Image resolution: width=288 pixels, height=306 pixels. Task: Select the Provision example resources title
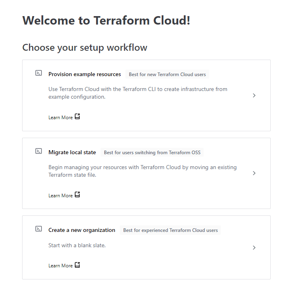click(84, 74)
